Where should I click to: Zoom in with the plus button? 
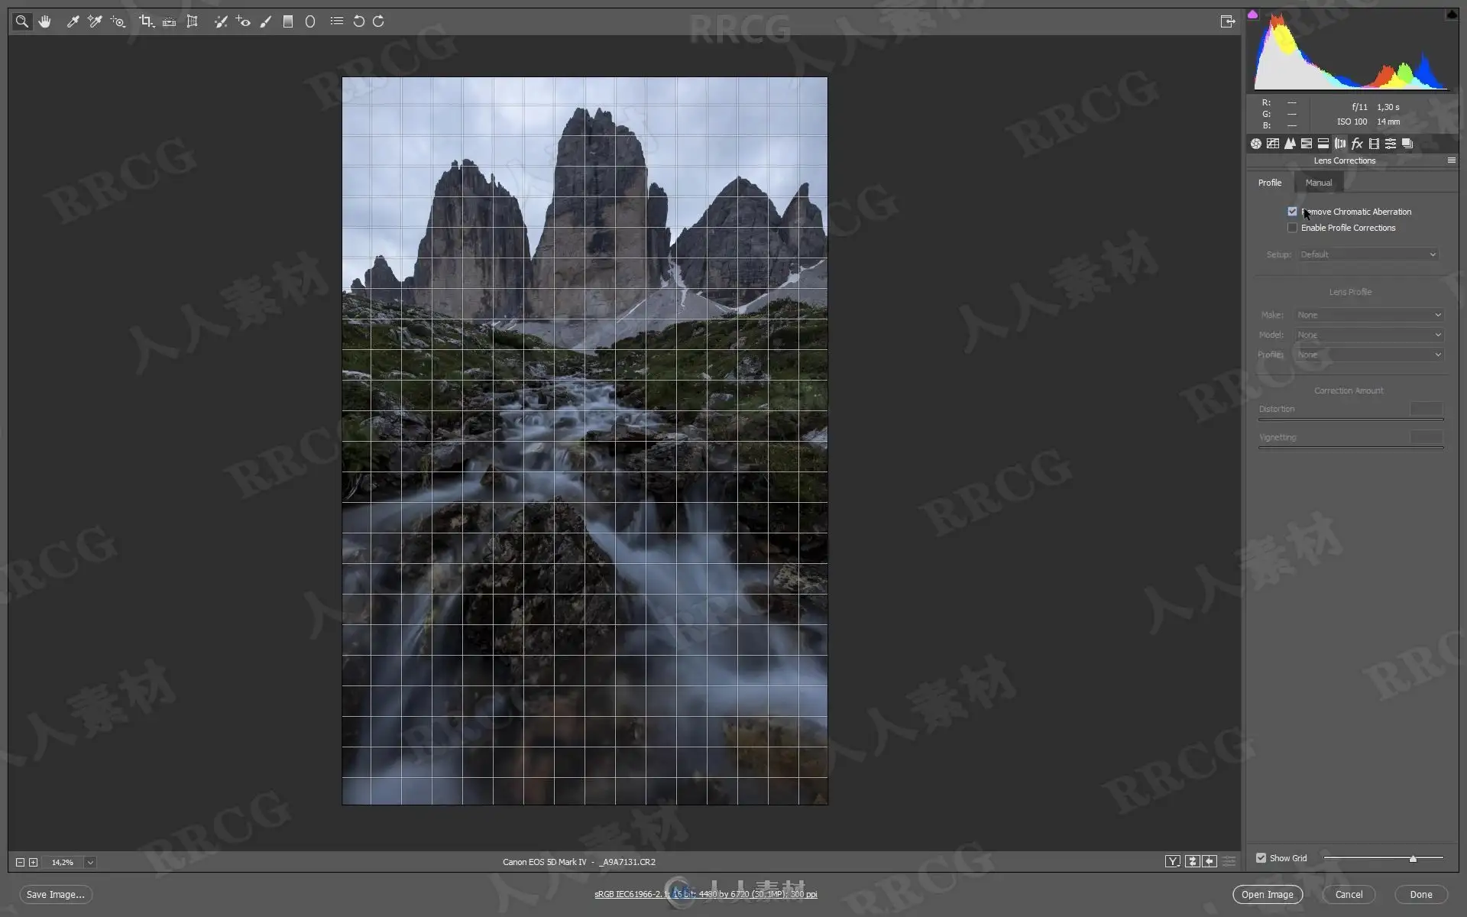[x=33, y=862]
